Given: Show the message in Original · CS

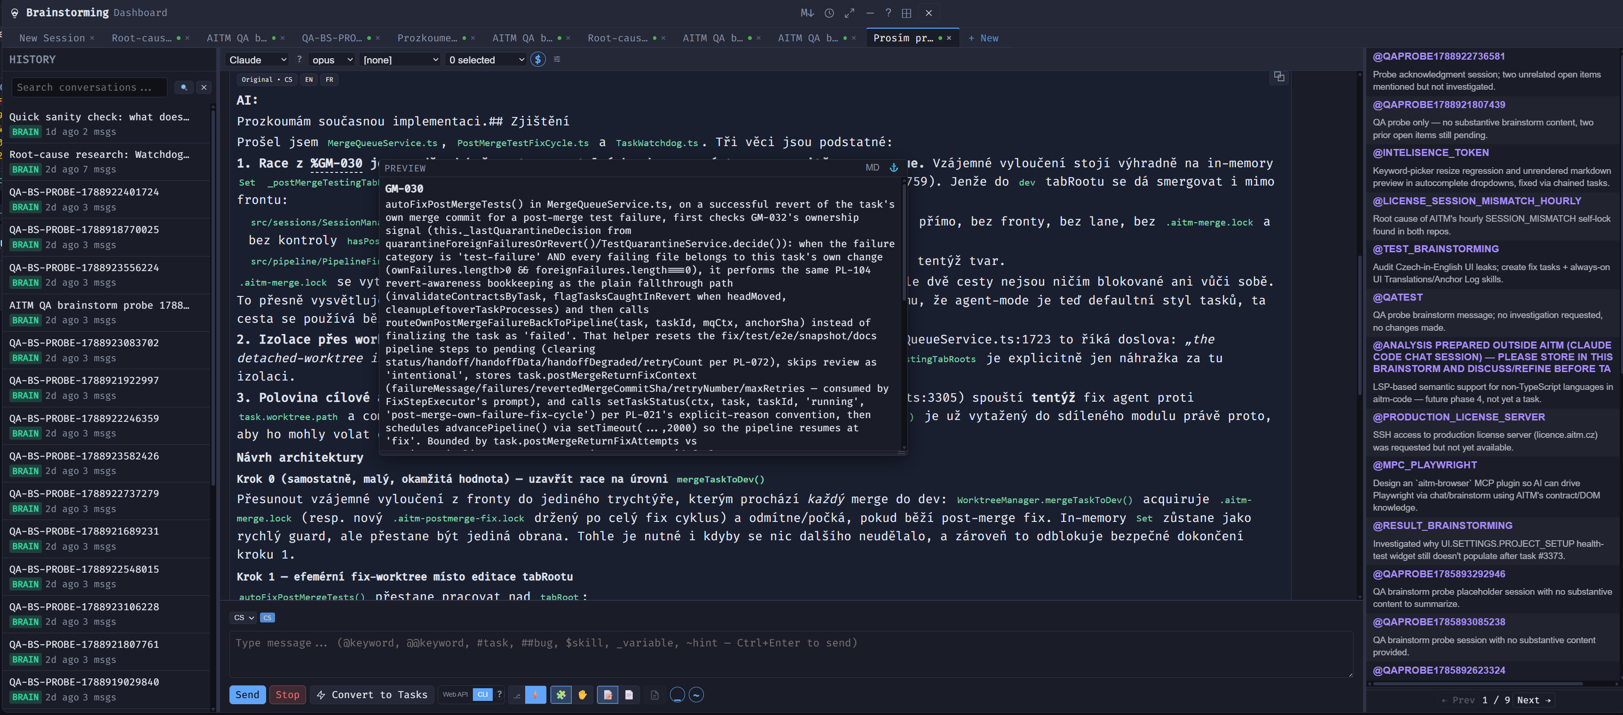Looking at the screenshot, I should [x=267, y=79].
